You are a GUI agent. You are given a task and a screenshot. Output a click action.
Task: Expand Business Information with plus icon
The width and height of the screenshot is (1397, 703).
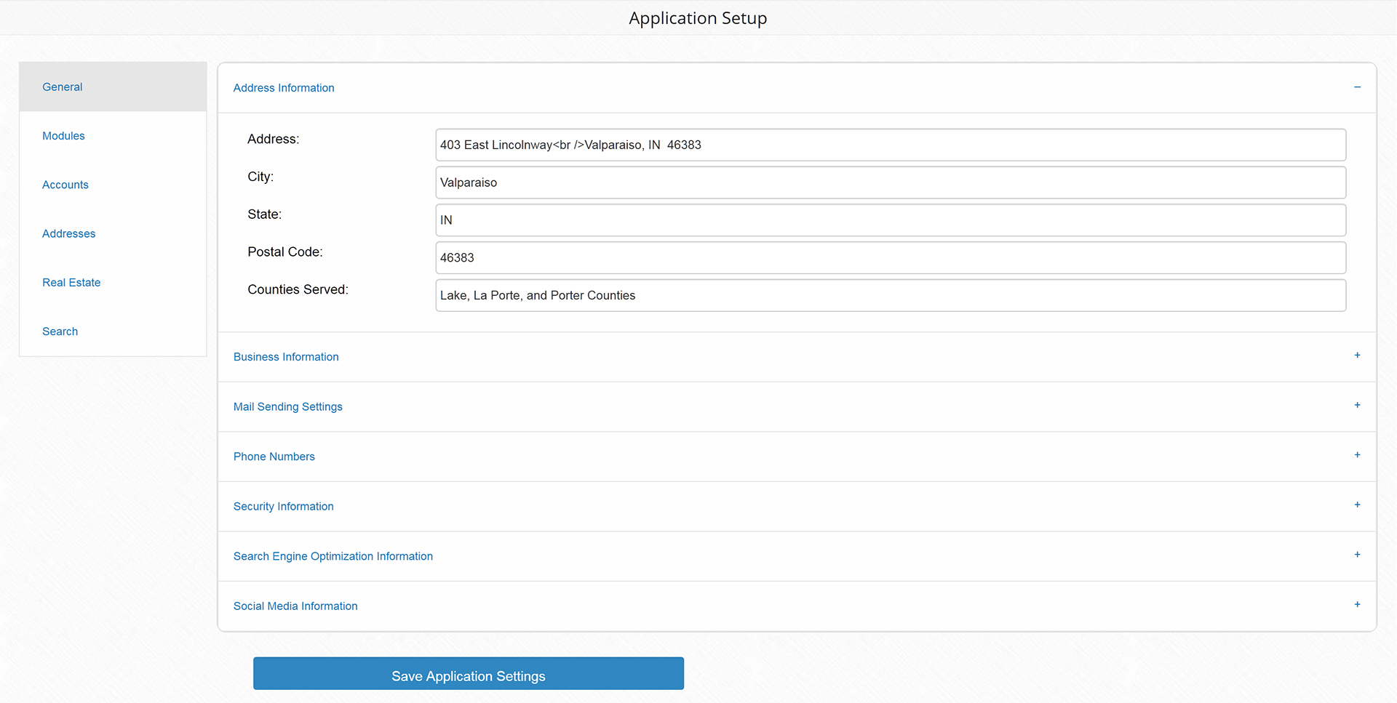click(1357, 355)
